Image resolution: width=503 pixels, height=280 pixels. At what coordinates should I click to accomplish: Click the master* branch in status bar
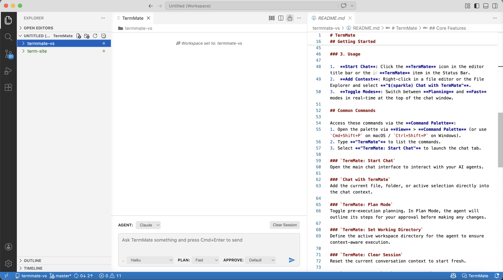(60, 276)
